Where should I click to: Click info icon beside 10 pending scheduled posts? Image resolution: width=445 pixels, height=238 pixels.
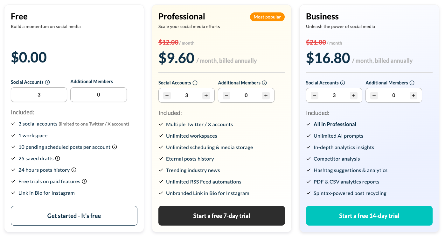coord(115,147)
